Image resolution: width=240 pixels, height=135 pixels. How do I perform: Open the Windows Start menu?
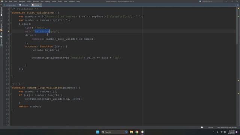click(x=98, y=132)
